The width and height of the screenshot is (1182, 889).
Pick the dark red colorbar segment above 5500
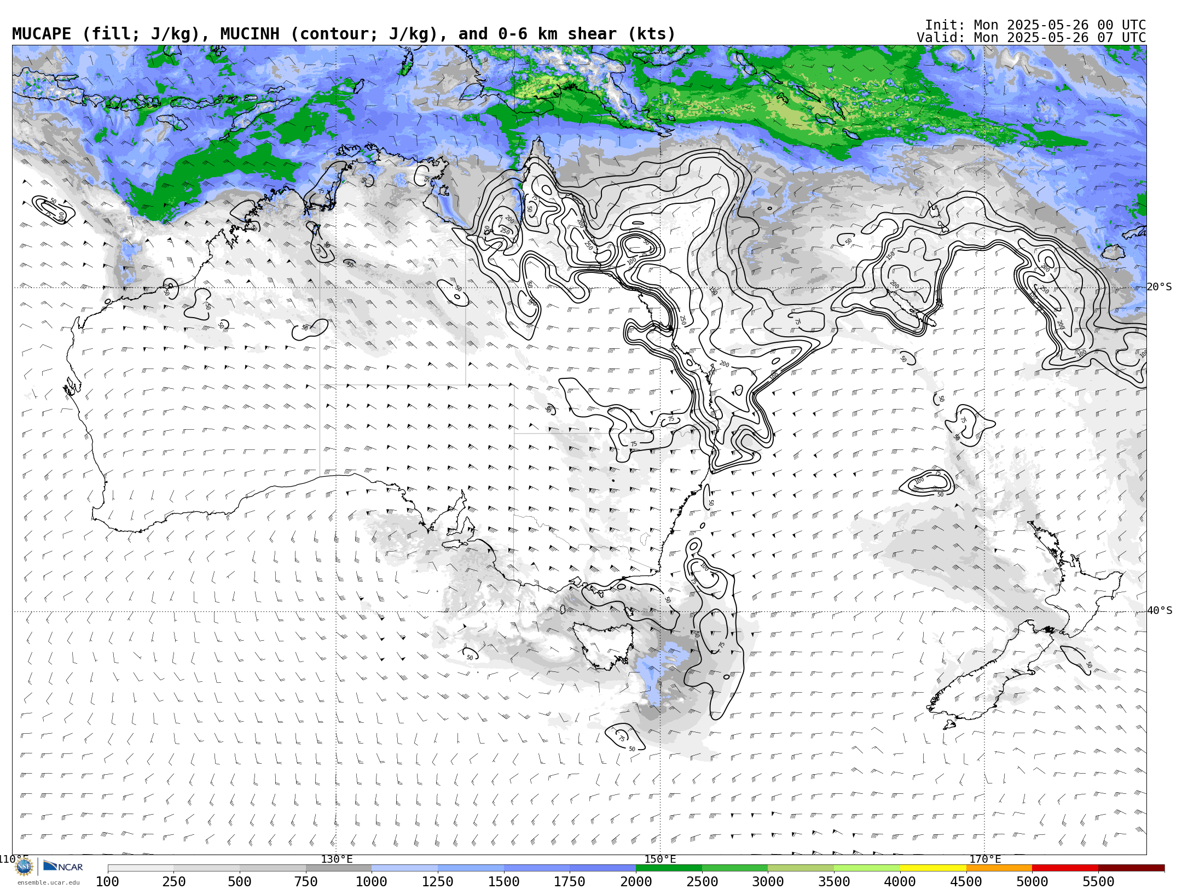coord(1131,868)
